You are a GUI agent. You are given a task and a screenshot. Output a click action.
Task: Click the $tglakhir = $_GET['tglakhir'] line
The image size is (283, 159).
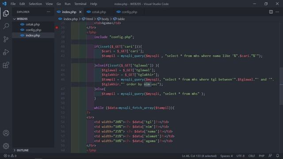[x=130, y=75]
